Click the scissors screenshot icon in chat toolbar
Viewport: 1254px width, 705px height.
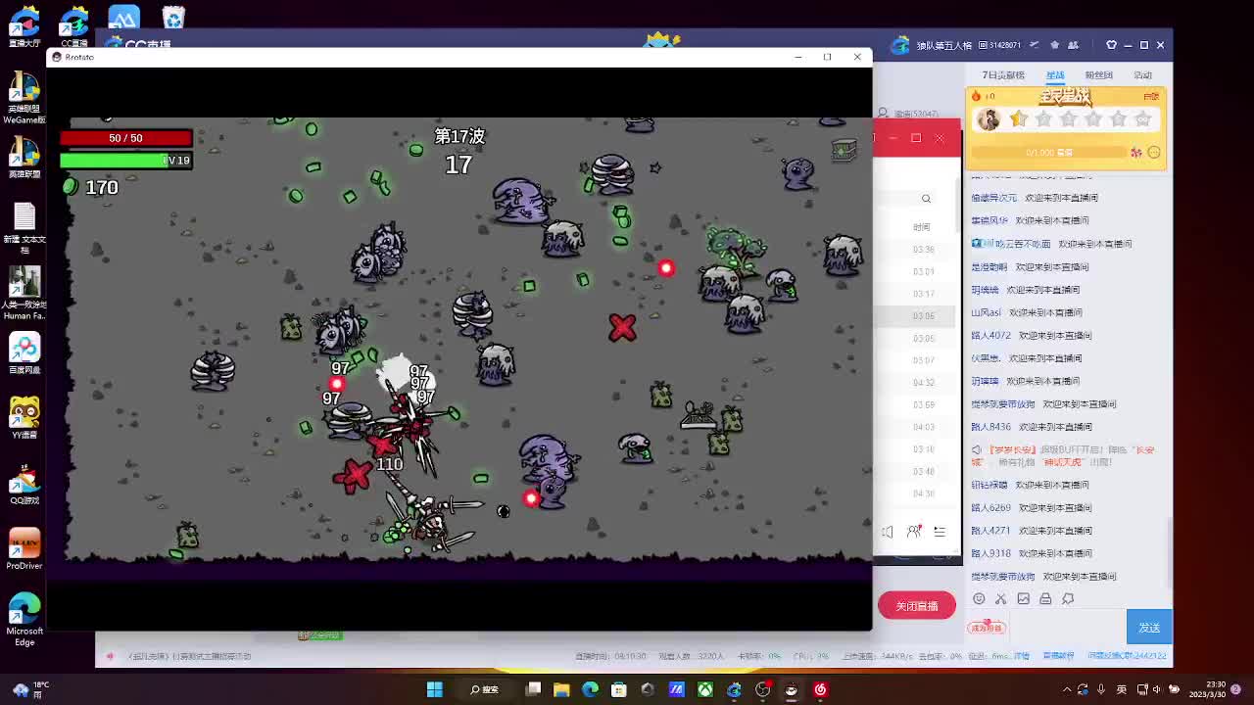1000,598
